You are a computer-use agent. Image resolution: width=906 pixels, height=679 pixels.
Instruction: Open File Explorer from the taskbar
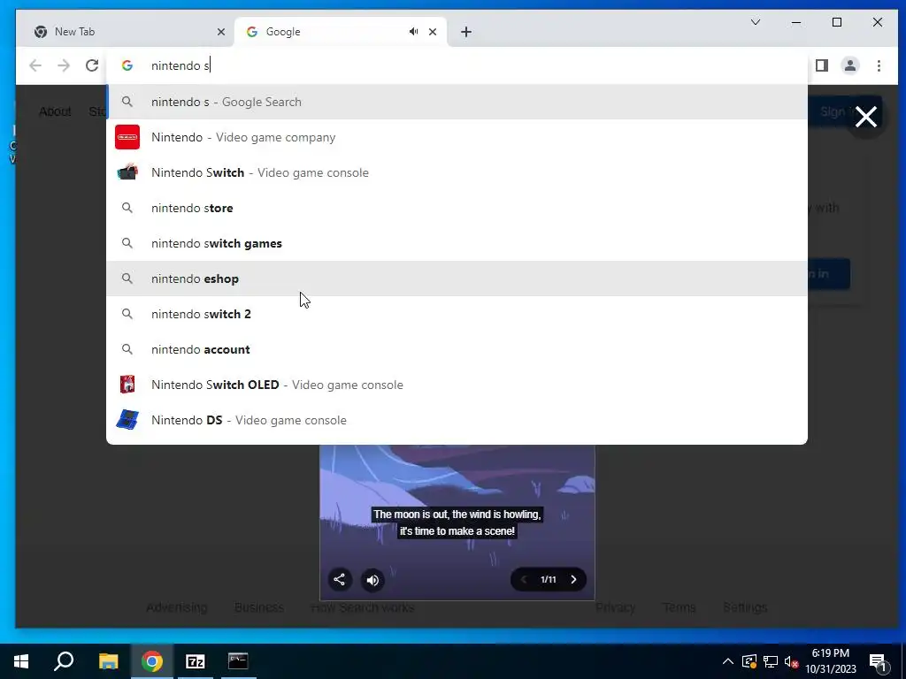[108, 661]
